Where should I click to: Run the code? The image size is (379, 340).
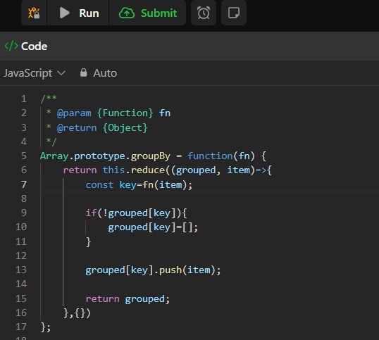click(x=78, y=13)
